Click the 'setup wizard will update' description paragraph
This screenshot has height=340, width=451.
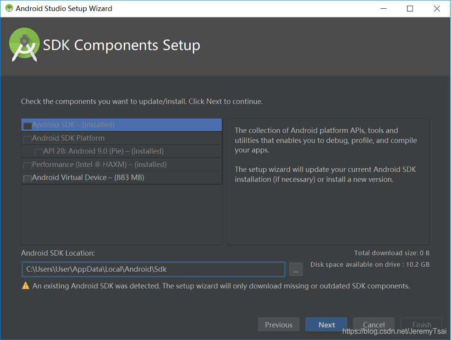coord(325,174)
